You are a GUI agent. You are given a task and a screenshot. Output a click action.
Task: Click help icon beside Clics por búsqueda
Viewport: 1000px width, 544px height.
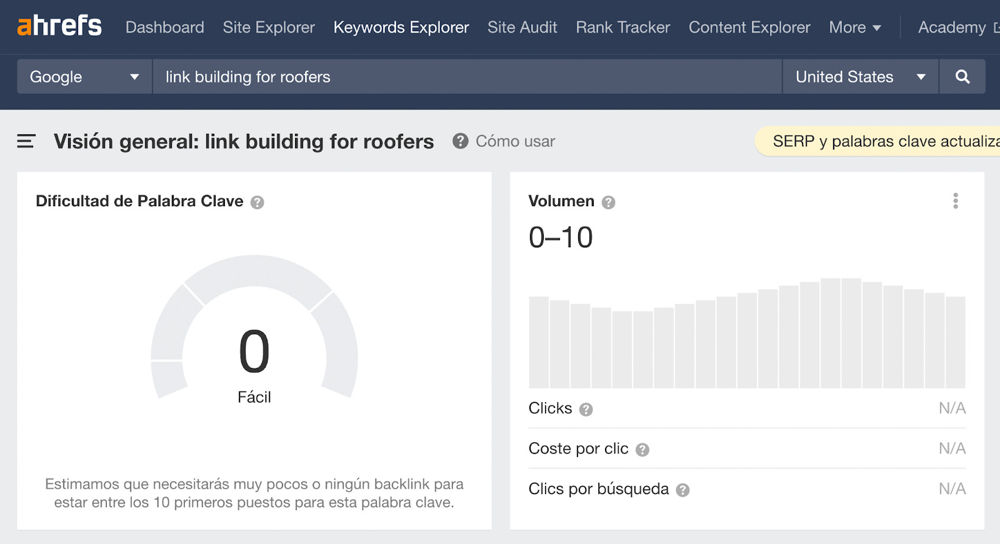(683, 490)
